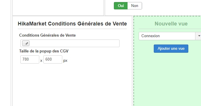201x106 pixels.
Task: Click the Nouvelle vue heading
Action: point(171,24)
